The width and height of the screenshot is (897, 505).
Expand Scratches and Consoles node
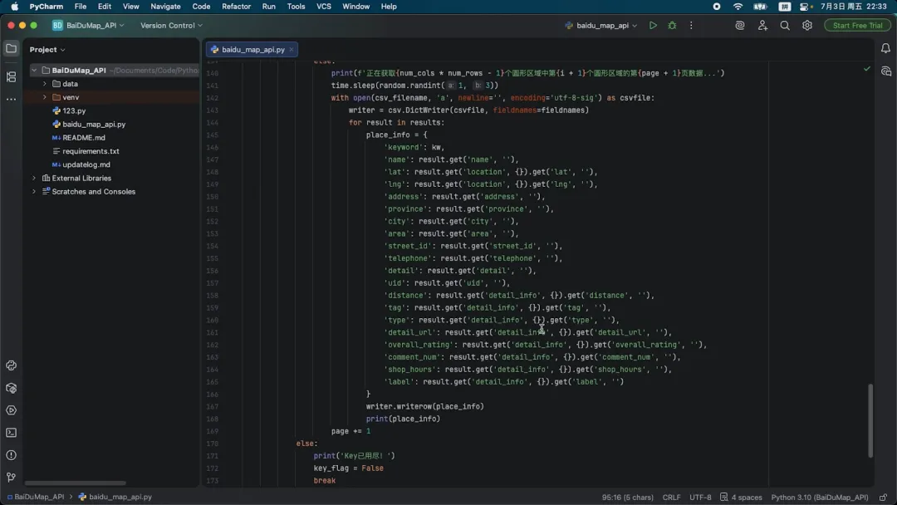tap(34, 192)
